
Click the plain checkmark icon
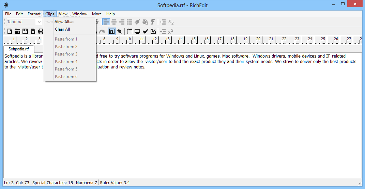145,31
